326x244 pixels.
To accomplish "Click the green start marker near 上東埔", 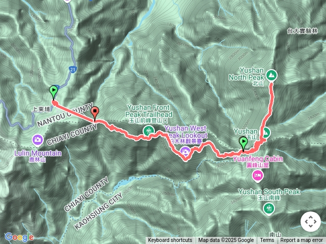I will [53, 93].
